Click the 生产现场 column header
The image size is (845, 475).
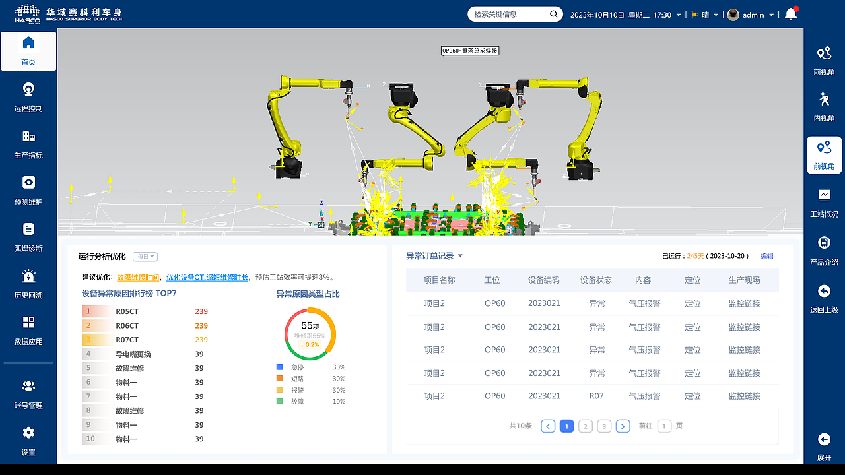point(745,280)
